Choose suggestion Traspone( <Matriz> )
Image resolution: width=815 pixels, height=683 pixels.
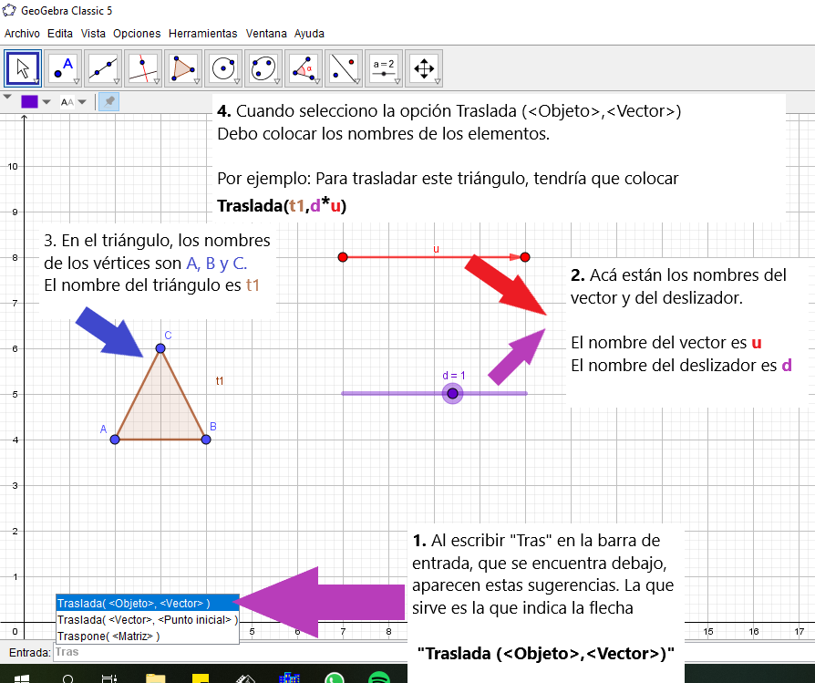pyautogui.click(x=148, y=636)
